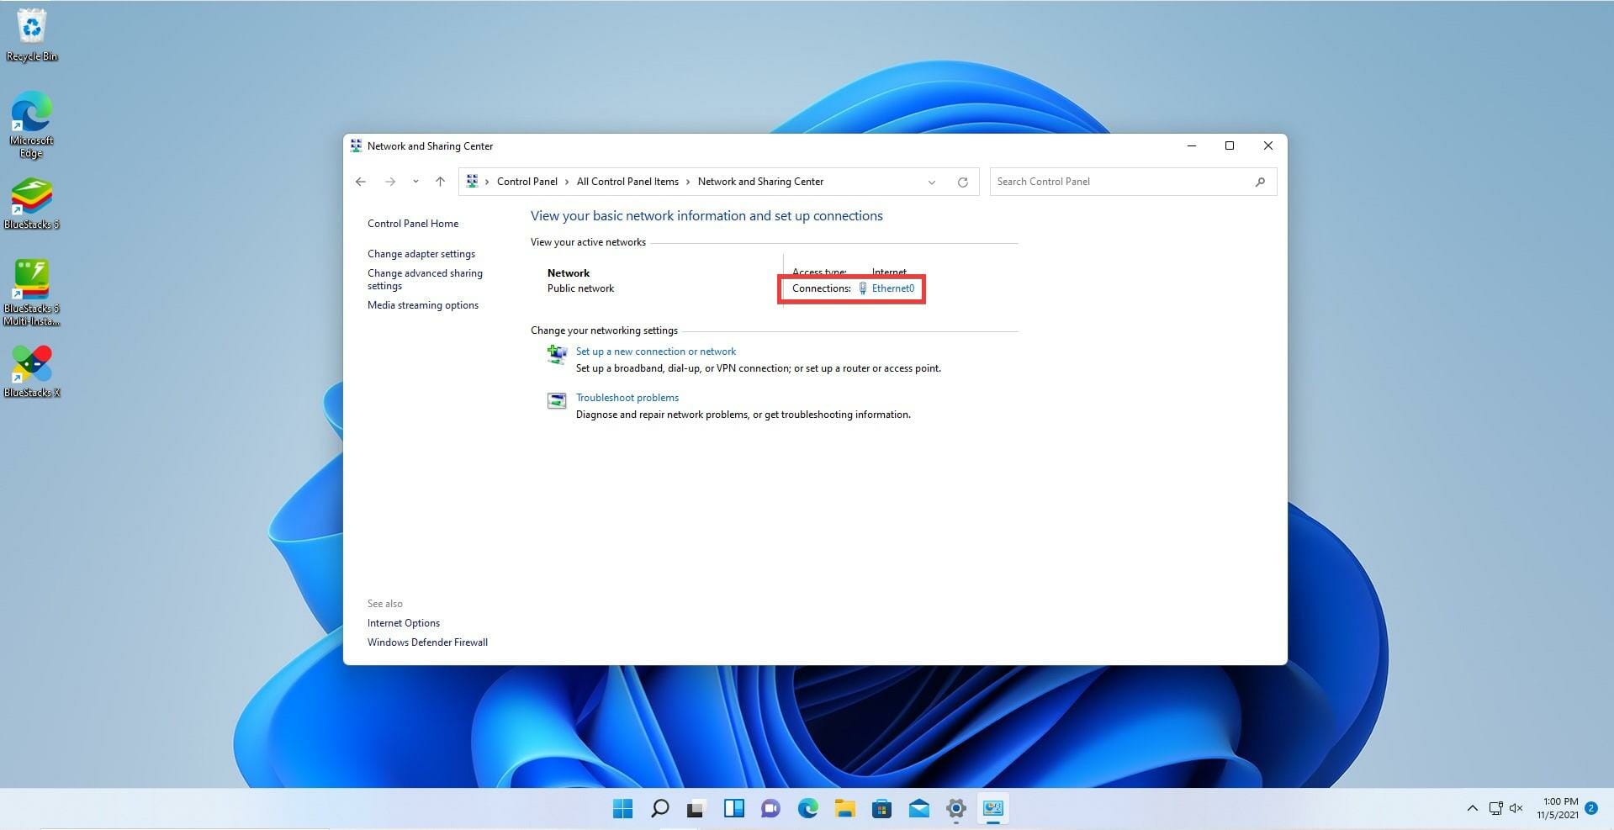Open Microsoft Store from the taskbar
The width and height of the screenshot is (1614, 830).
pos(881,809)
